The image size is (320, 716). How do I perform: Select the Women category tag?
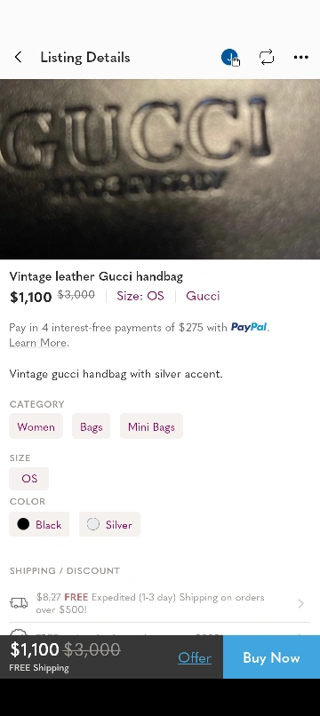pyautogui.click(x=36, y=426)
